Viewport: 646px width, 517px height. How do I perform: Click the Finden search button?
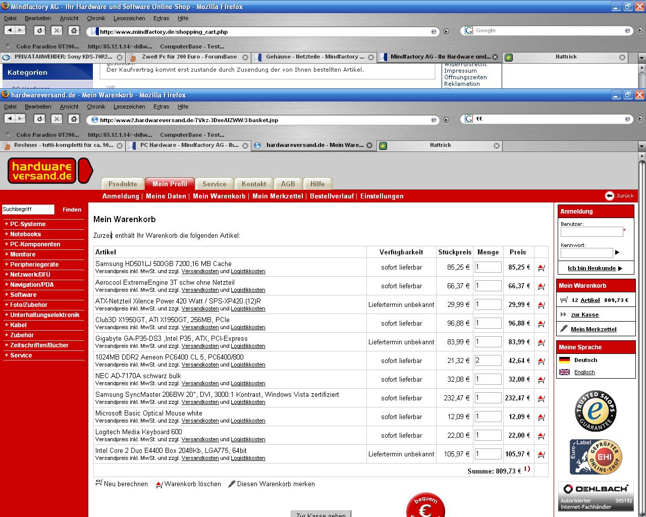[72, 210]
